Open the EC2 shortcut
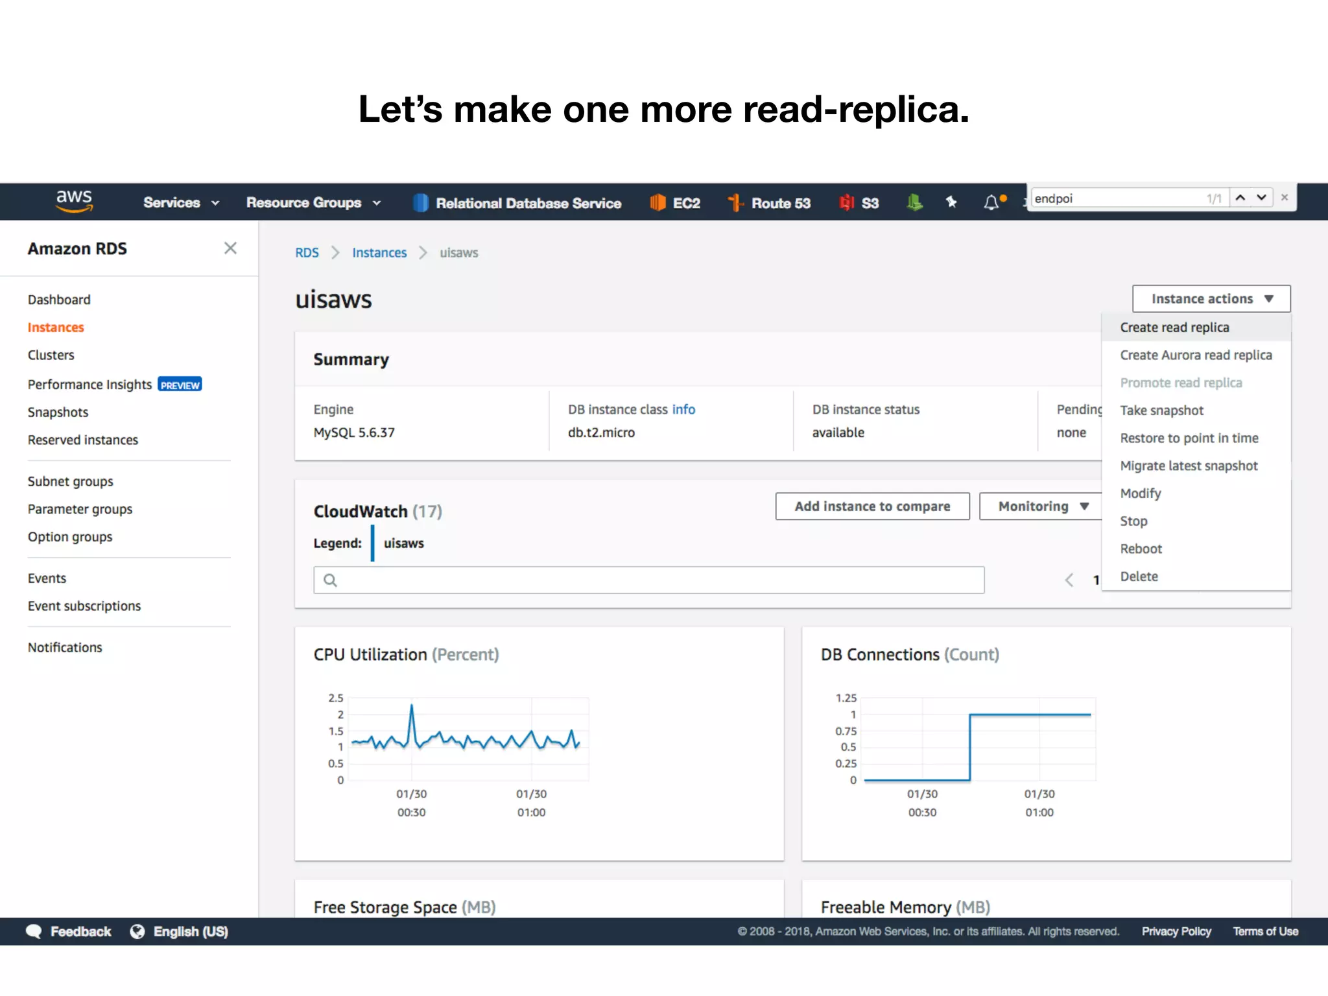 pos(675,203)
